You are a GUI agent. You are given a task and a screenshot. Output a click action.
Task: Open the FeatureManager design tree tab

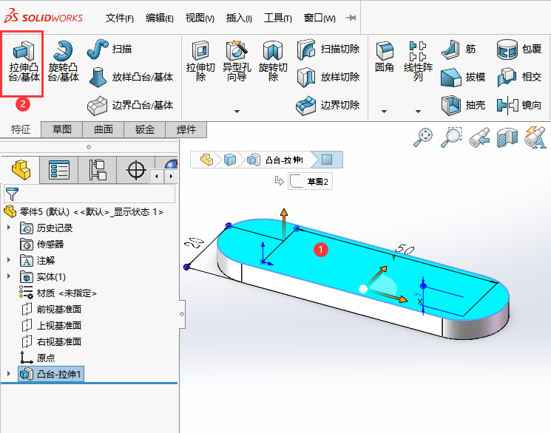coord(21,170)
